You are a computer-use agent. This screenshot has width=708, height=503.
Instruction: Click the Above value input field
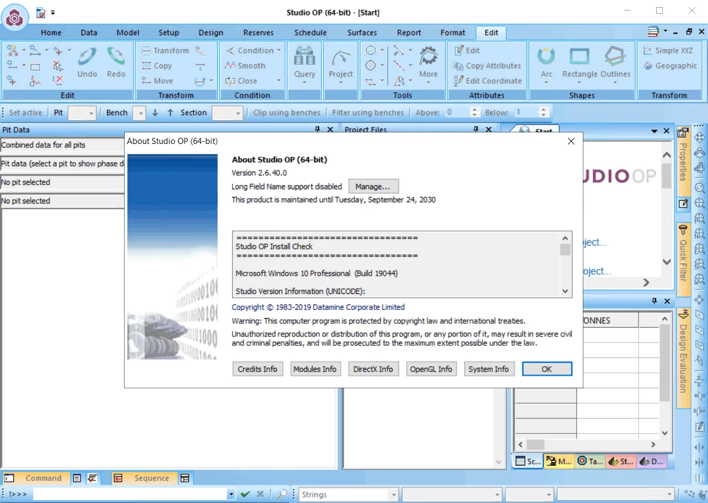tap(457, 113)
